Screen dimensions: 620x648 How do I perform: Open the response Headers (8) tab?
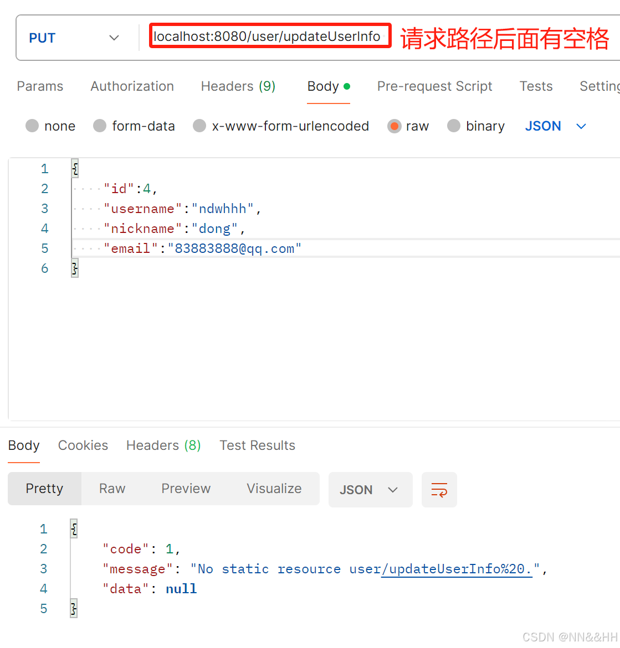[163, 445]
